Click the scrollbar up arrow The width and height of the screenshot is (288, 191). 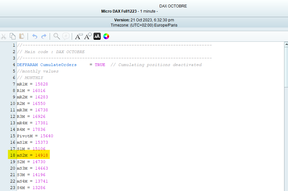click(286, 44)
